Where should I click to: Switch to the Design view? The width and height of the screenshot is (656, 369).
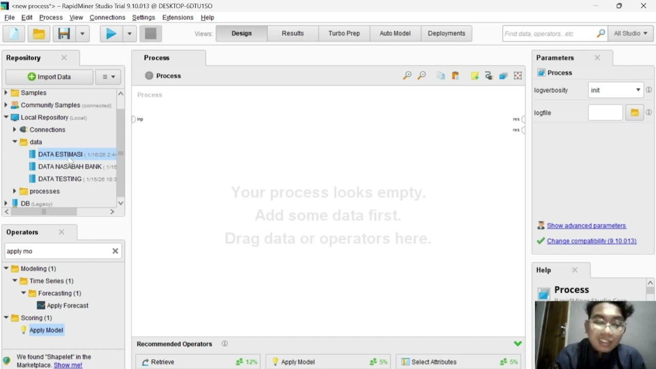241,33
